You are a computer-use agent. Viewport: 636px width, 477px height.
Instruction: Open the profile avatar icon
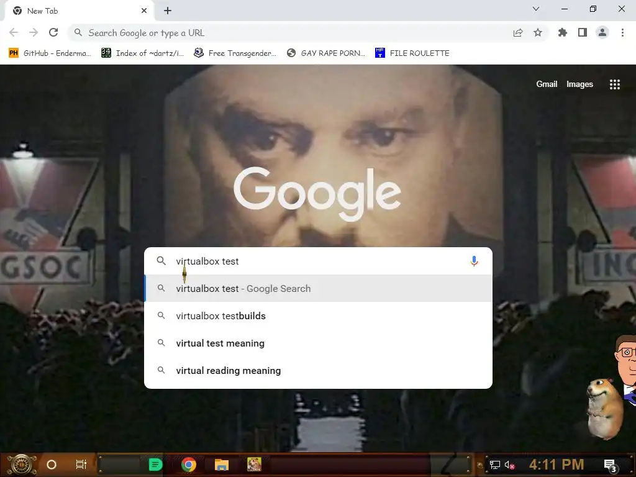pyautogui.click(x=602, y=32)
